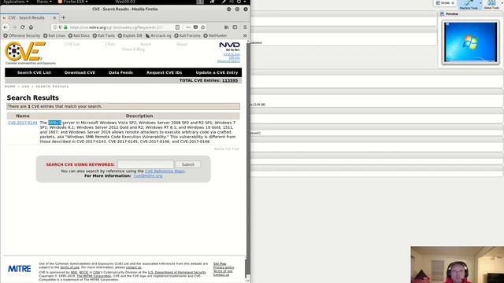Screen dimensions: 504x283
Task: Click the total CVE entries count 113595
Action: pos(230,80)
